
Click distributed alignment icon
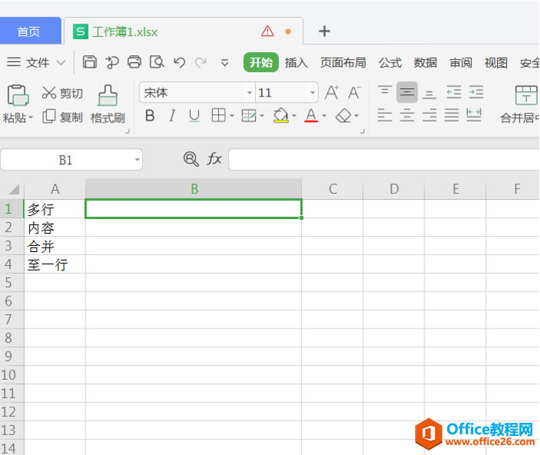coord(474,115)
